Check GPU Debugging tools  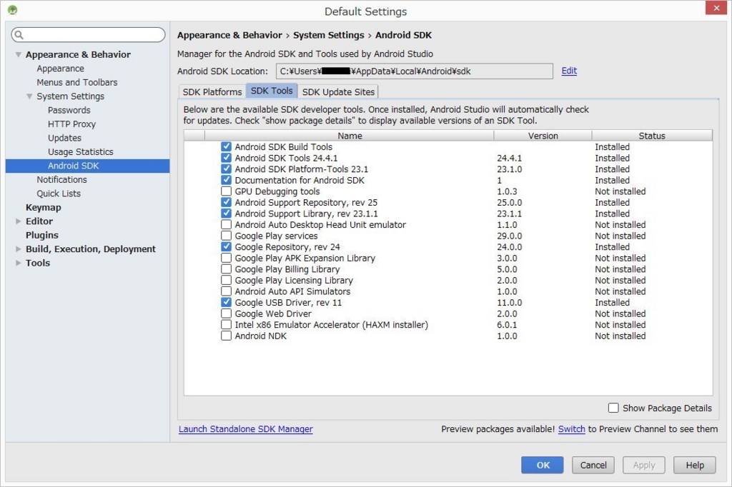[x=226, y=191]
